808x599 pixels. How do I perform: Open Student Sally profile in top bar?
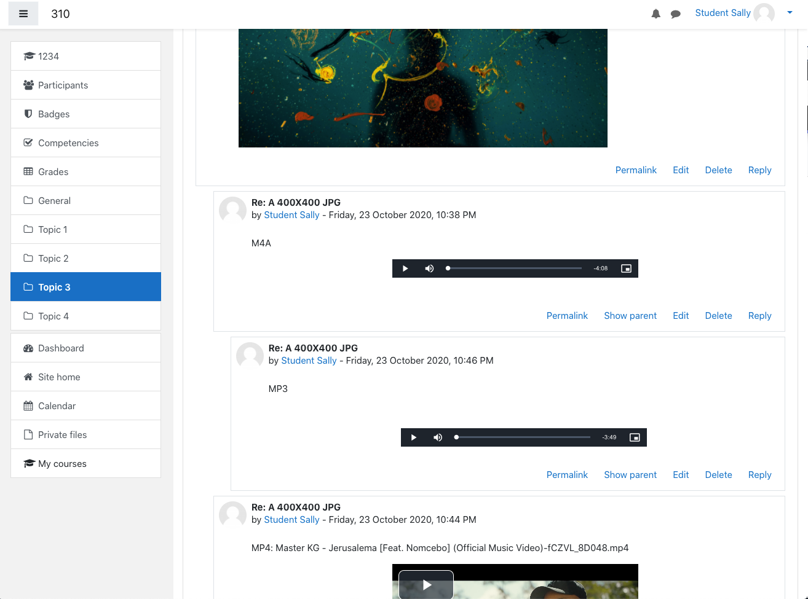pos(723,13)
